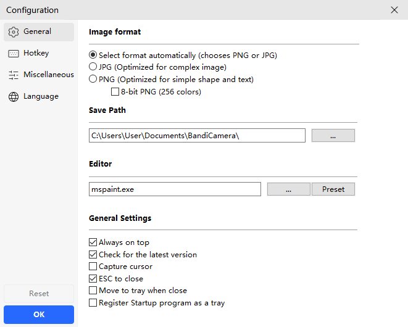The width and height of the screenshot is (408, 327).
Task: Toggle the ESC to close checkbox
Action: (93, 278)
